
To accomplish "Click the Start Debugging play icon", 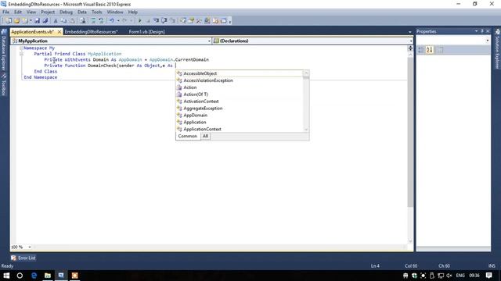I will click(x=139, y=21).
